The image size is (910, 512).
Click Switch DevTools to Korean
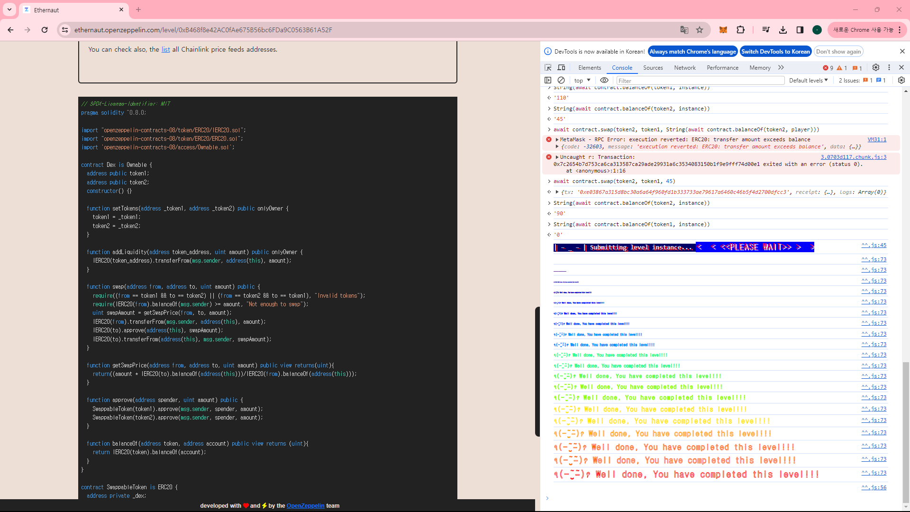click(775, 52)
